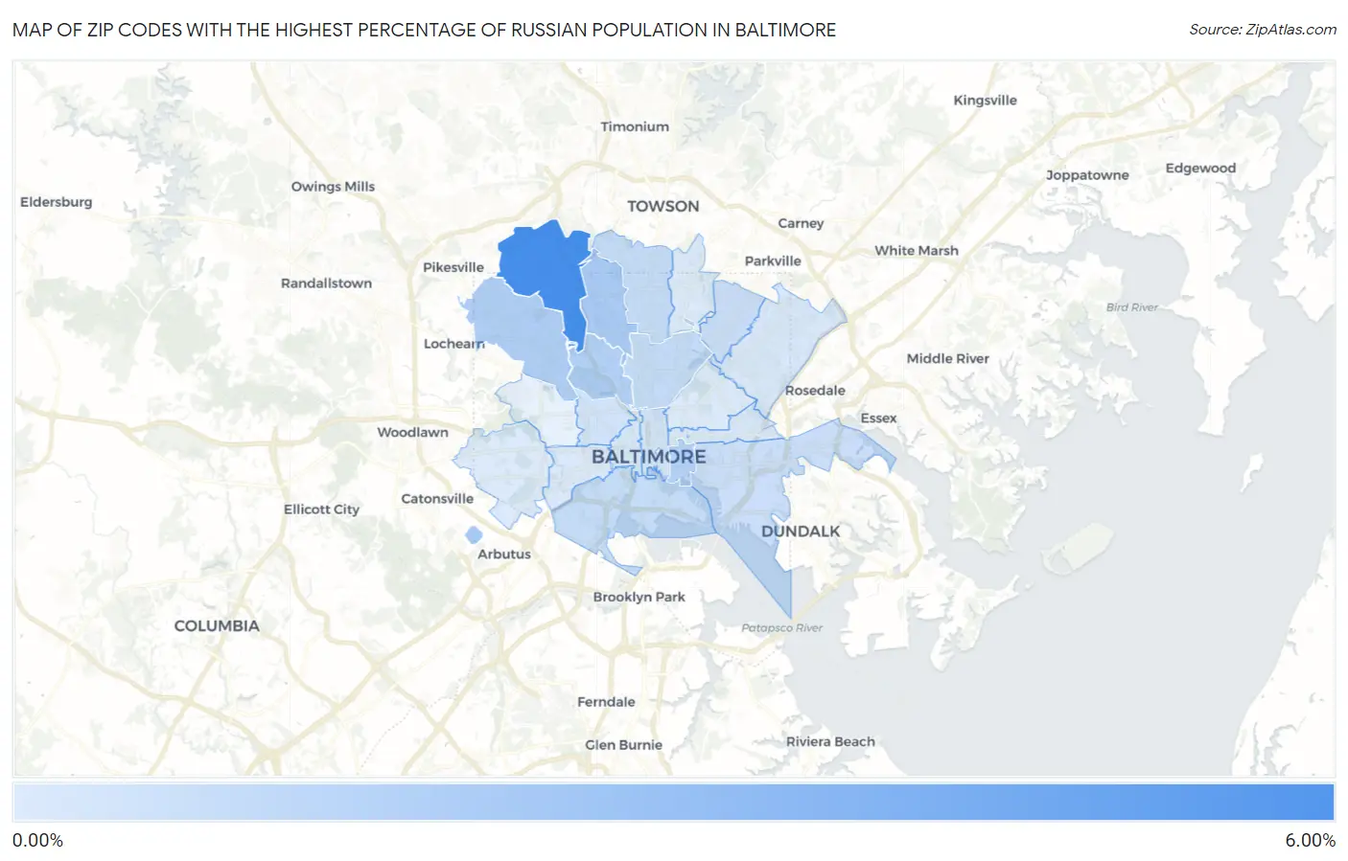Click the 'Owings Mills' map label
The height and width of the screenshot is (861, 1348).
333,187
